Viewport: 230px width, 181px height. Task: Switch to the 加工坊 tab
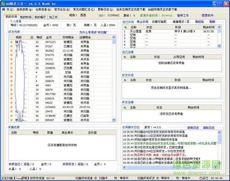tap(53, 17)
